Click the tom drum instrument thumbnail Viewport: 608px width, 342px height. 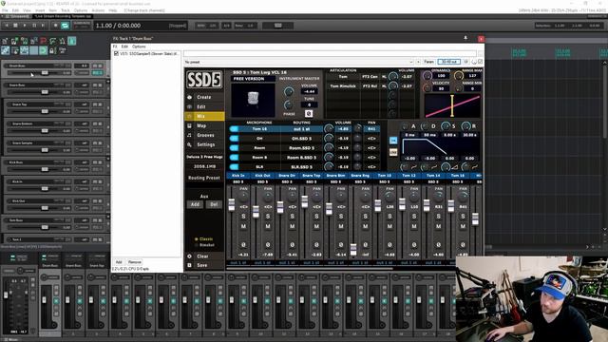[x=253, y=100]
